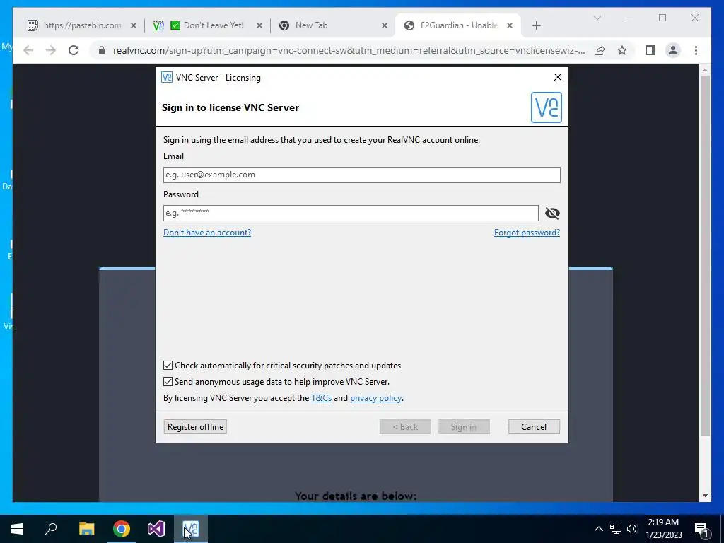Image resolution: width=724 pixels, height=543 pixels.
Task: Click the VNC logo in dialog header
Action: [x=547, y=107]
